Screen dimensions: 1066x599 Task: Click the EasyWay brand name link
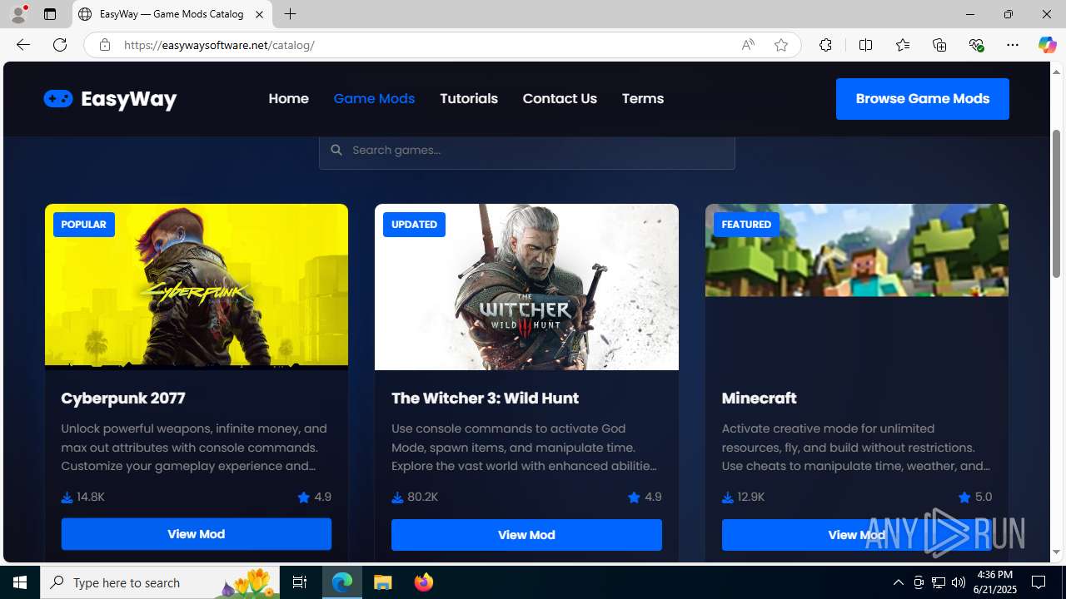point(129,99)
